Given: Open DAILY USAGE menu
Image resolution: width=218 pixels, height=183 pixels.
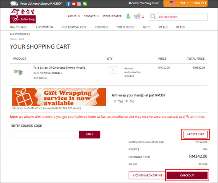Looking at the screenshot, I should 19,27.
